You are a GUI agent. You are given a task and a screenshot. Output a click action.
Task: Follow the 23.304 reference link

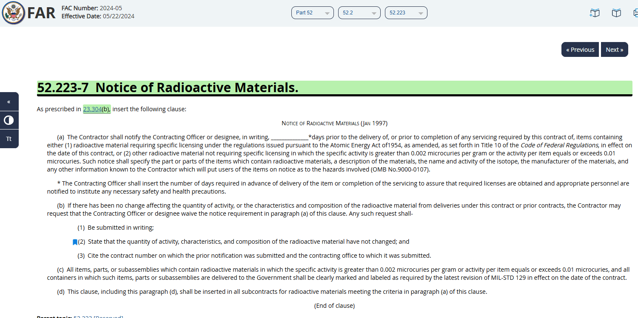point(92,109)
